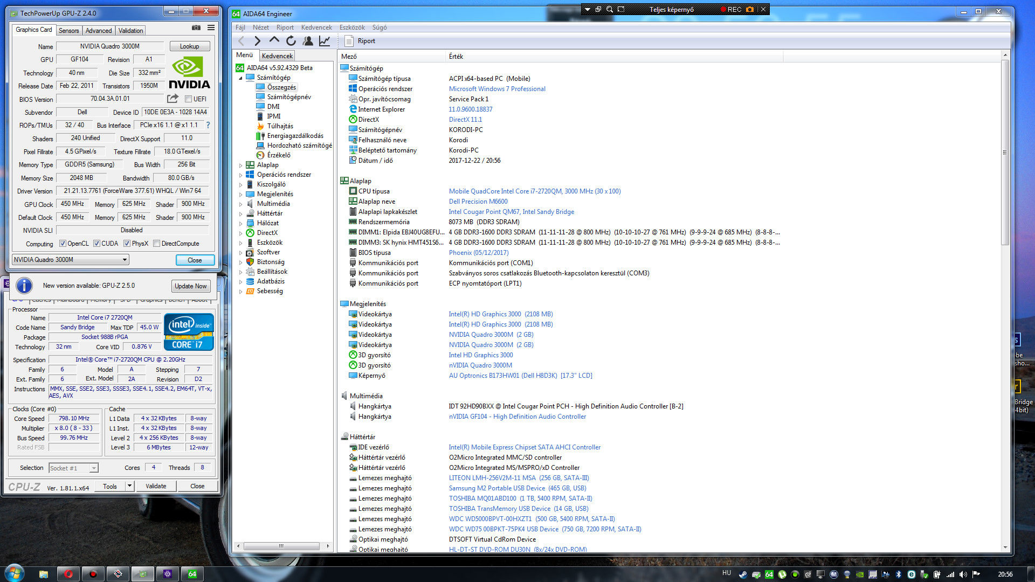This screenshot has width=1035, height=582.
Task: Toggle the DirectCompute checkbox
Action: (156, 244)
